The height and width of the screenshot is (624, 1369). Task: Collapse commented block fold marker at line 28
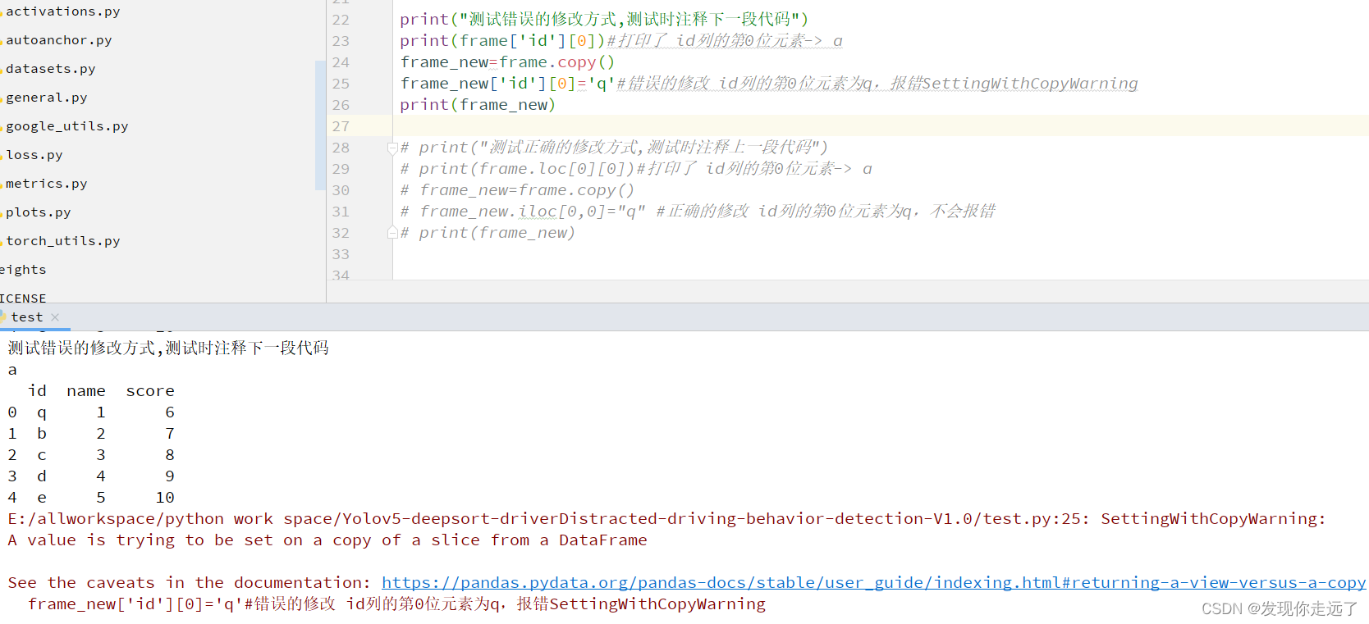pos(392,148)
